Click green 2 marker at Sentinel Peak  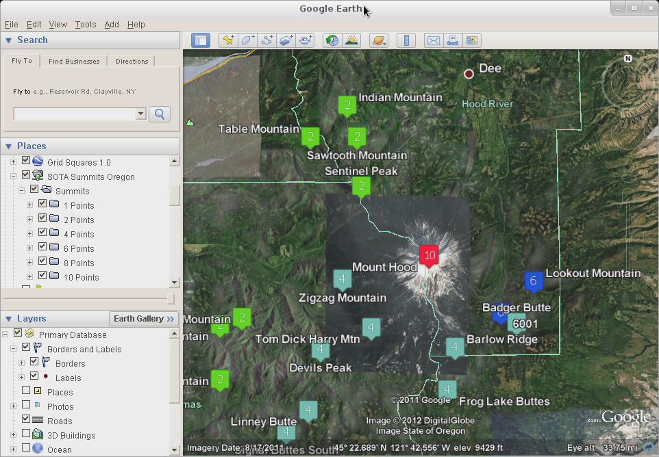361,187
